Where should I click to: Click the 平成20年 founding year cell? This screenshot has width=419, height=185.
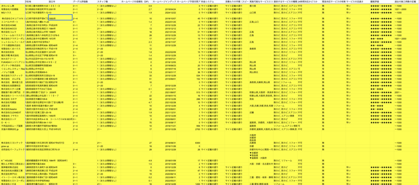pyautogui.click(x=61, y=25)
